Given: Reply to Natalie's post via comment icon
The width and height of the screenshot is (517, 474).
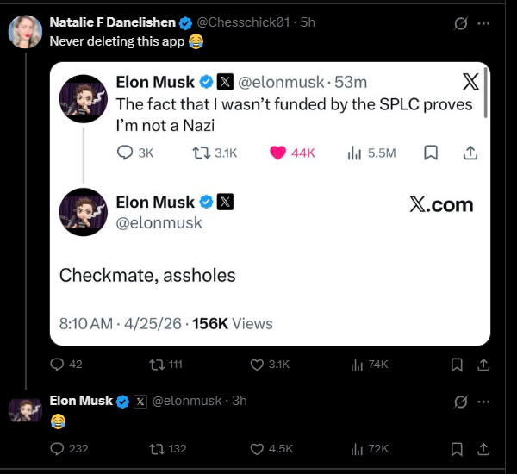Looking at the screenshot, I should (58, 365).
